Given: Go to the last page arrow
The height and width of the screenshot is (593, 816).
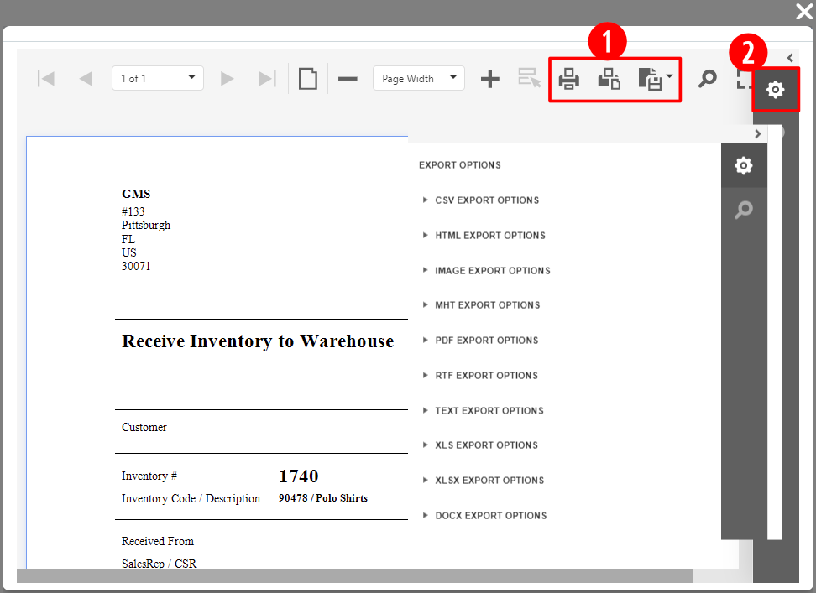Looking at the screenshot, I should [267, 79].
